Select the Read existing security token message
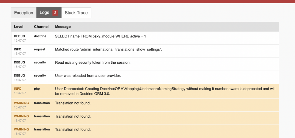The image size is (295, 138). click(93, 63)
